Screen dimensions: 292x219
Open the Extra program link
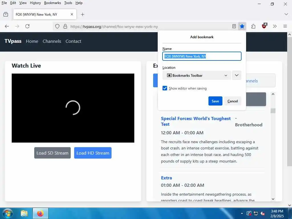[x=167, y=178]
